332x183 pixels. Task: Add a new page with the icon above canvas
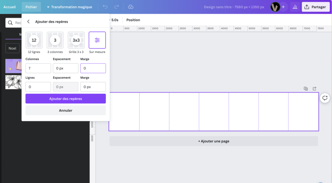314,88
